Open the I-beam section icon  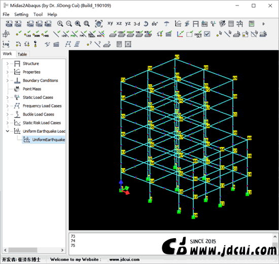[x=187, y=24]
